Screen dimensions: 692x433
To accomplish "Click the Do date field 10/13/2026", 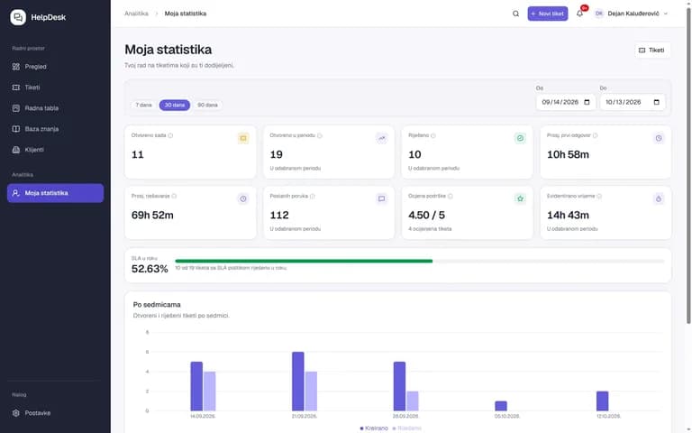I will (x=633, y=102).
